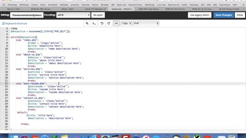Viewport: 246px width, 138px height.
Task: Open the PHP language mode dropdown
Action: tap(146, 23)
